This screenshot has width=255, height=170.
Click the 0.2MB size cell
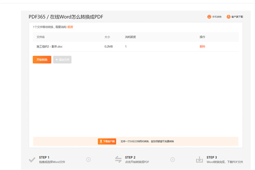tap(109, 46)
